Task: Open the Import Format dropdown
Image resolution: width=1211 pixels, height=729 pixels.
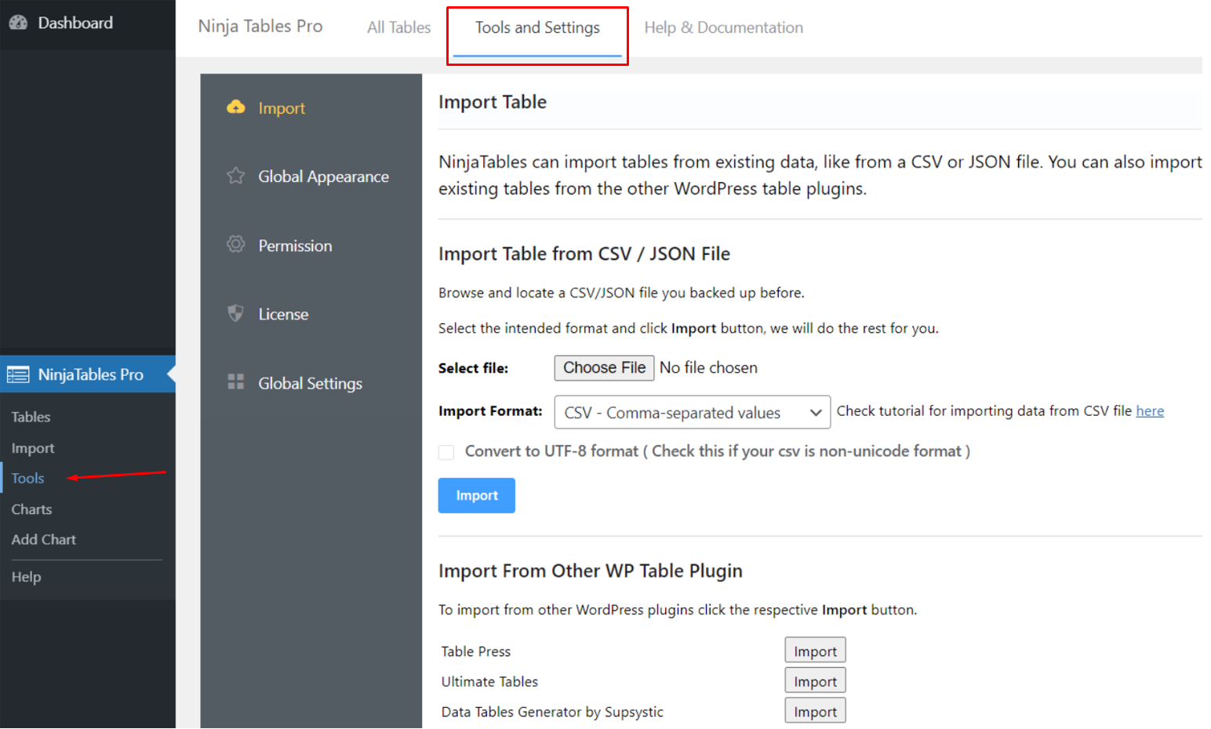Action: pos(692,412)
